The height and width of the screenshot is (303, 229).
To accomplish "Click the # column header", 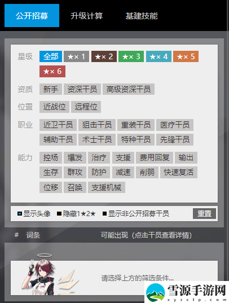I will (x=16, y=235).
